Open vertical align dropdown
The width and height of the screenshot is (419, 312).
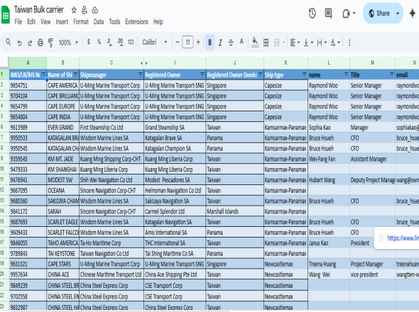click(308, 43)
